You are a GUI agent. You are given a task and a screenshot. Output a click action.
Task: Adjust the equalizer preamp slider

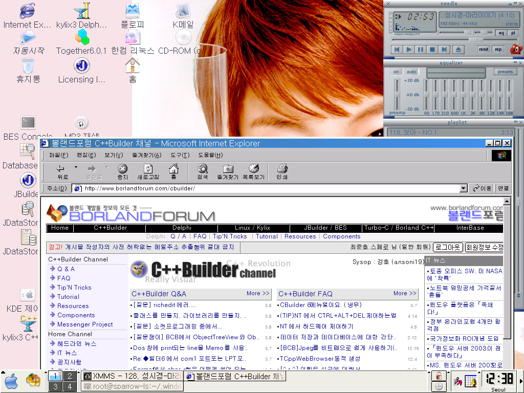pyautogui.click(x=397, y=95)
